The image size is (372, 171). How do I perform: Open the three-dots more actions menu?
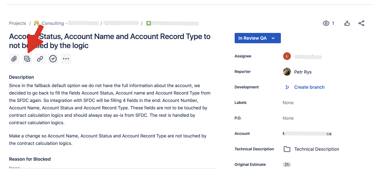[x=66, y=59]
